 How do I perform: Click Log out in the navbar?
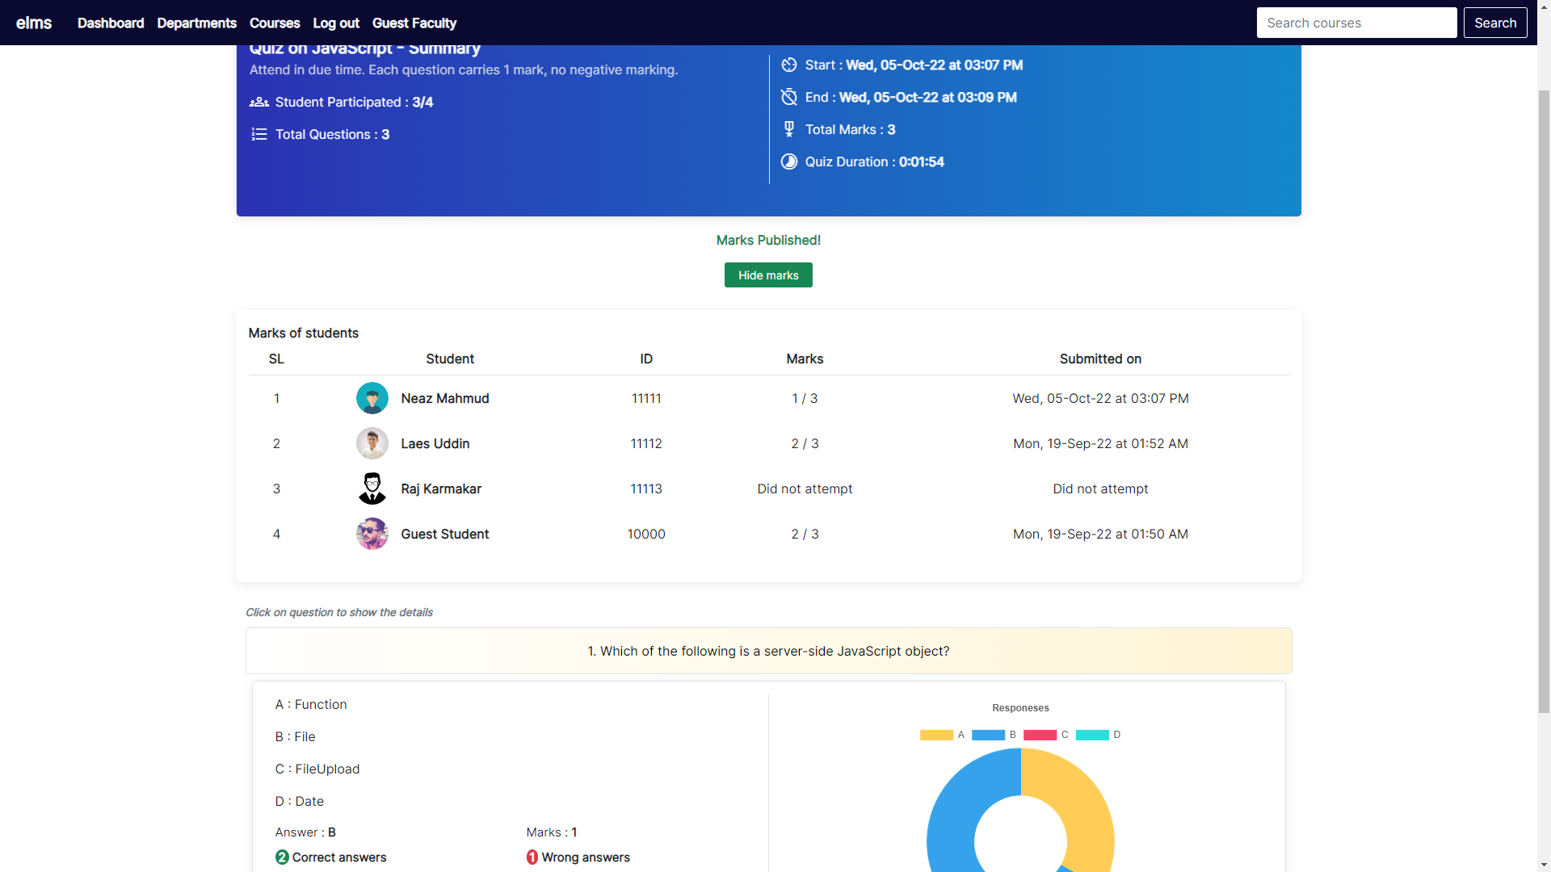coord(336,23)
